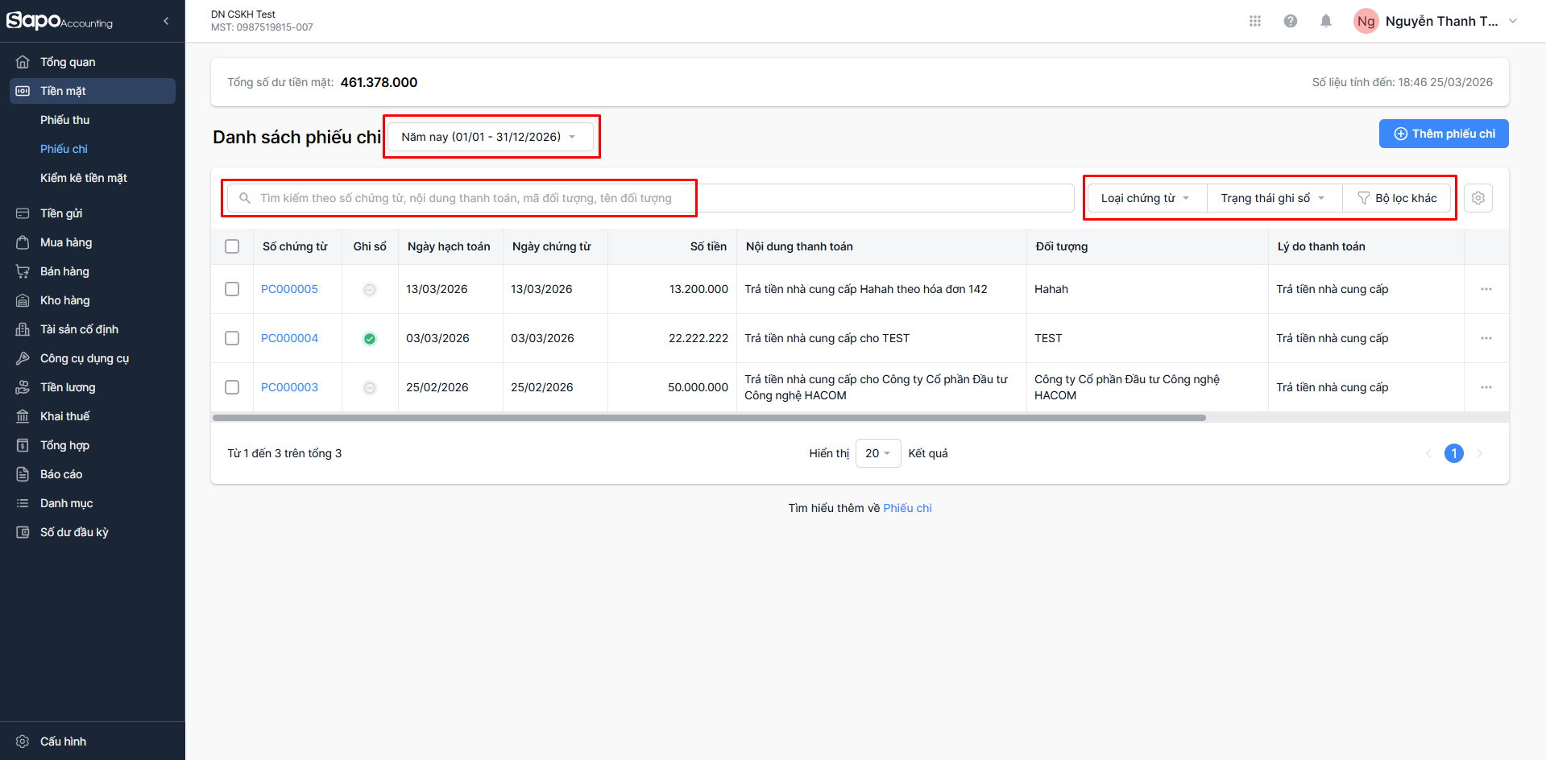Open the notifications bell
This screenshot has height=760, width=1546.
pyautogui.click(x=1325, y=21)
